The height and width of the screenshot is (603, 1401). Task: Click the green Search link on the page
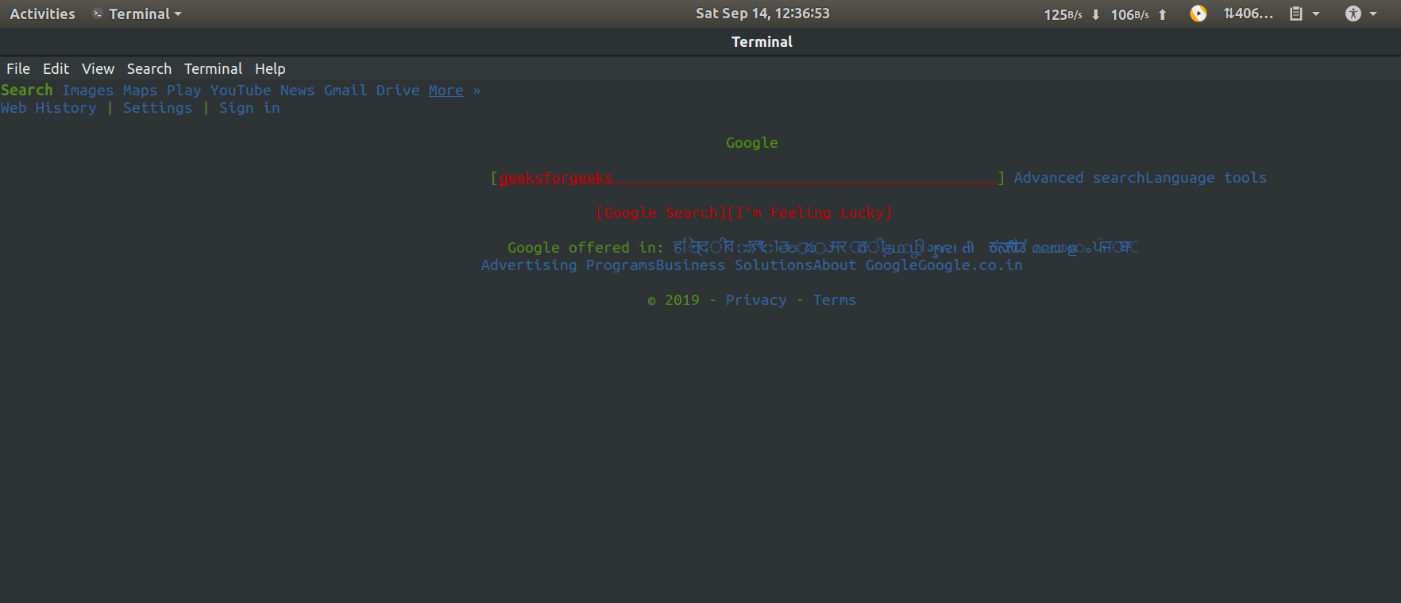(x=27, y=91)
